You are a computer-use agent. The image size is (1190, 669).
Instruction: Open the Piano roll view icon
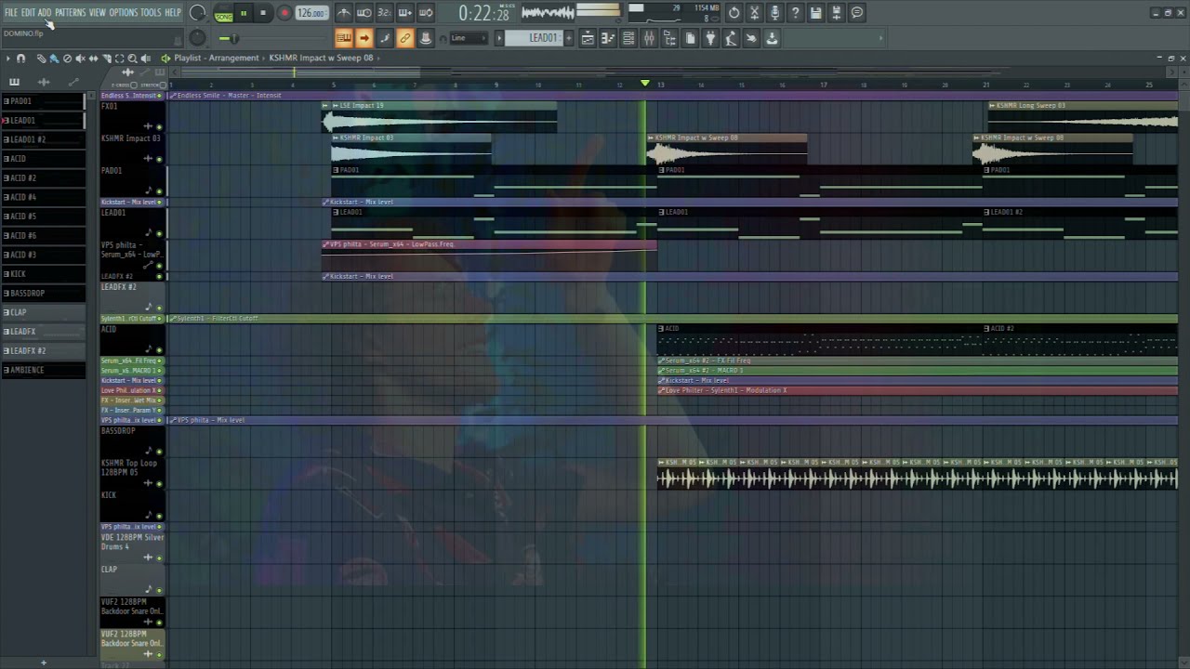click(608, 38)
